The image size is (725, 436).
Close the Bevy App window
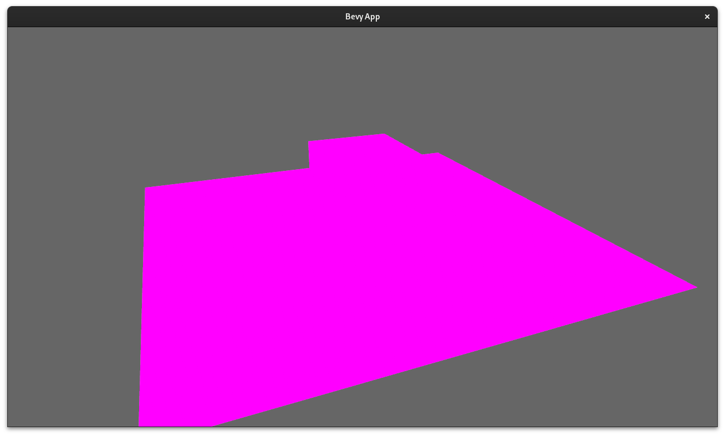click(x=707, y=17)
